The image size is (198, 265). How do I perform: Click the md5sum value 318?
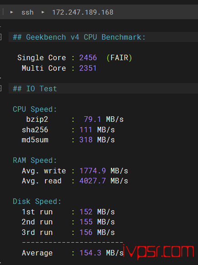click(x=86, y=140)
